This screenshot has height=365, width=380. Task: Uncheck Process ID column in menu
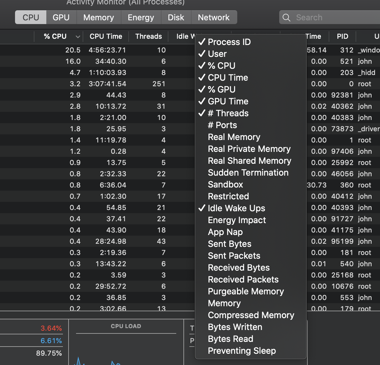229,42
